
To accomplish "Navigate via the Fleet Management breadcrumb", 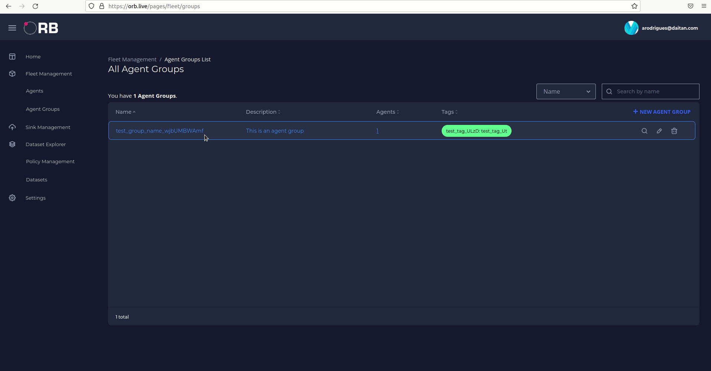I will (x=132, y=59).
